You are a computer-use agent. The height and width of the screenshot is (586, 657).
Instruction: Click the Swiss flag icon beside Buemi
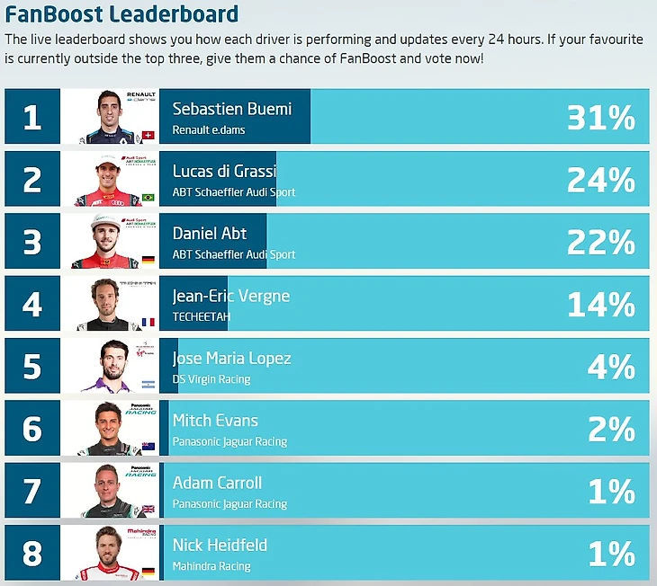coord(148,135)
